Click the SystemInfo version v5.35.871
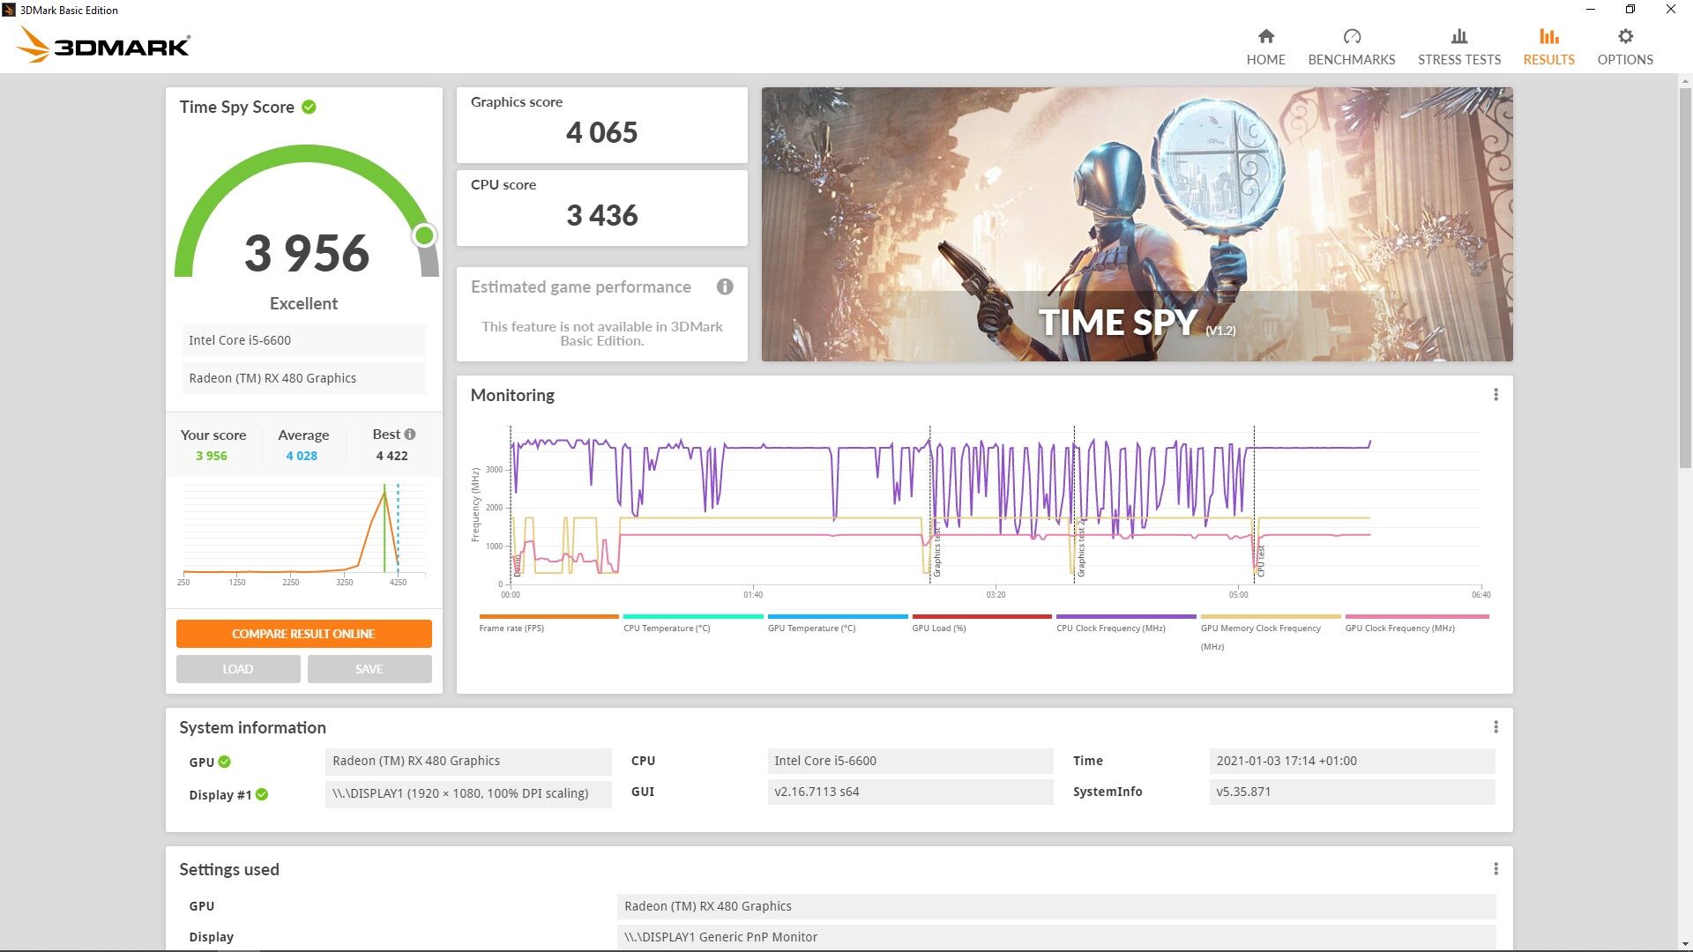Viewport: 1693px width, 952px height. (x=1352, y=792)
